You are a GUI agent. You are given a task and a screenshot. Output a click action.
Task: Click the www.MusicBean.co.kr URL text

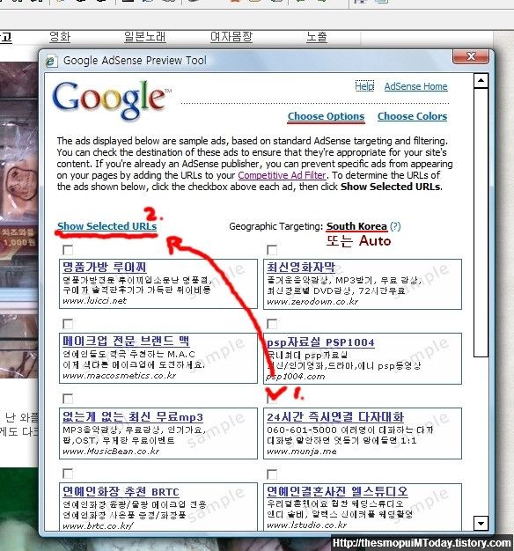coord(111,451)
